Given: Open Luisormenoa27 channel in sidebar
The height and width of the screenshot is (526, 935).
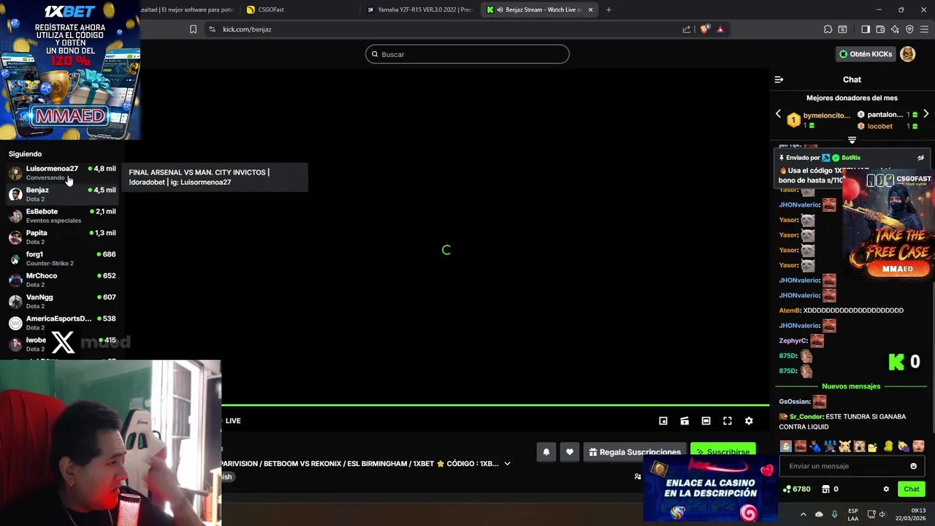Looking at the screenshot, I should 61,172.
